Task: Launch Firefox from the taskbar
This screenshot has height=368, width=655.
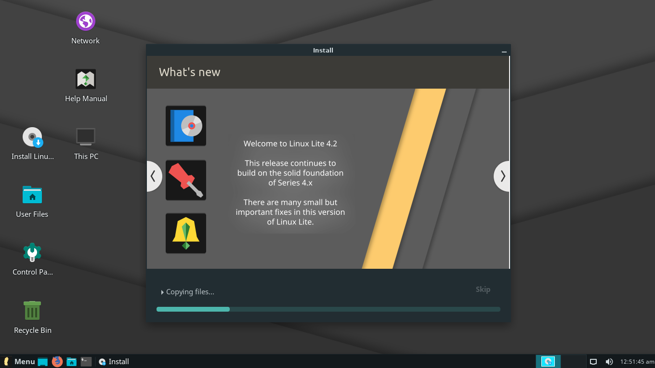Action: [x=57, y=361]
